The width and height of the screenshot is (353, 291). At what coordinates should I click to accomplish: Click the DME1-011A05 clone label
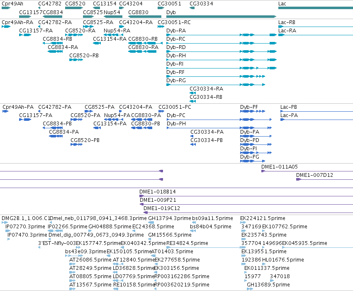click(280, 167)
